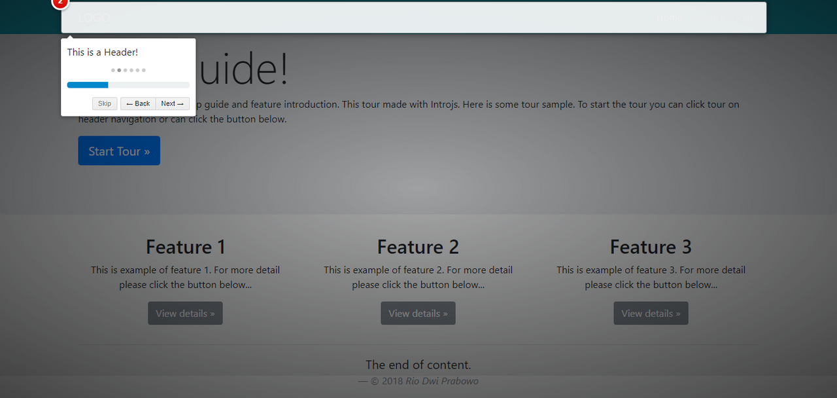Viewport: 837px width, 398px height.
Task: Skip the guided tour
Action: click(x=104, y=103)
